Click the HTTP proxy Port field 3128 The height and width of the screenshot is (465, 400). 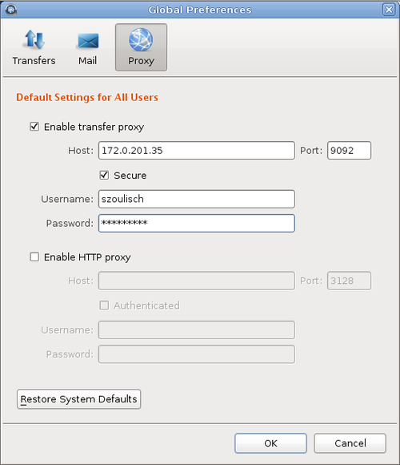(349, 281)
